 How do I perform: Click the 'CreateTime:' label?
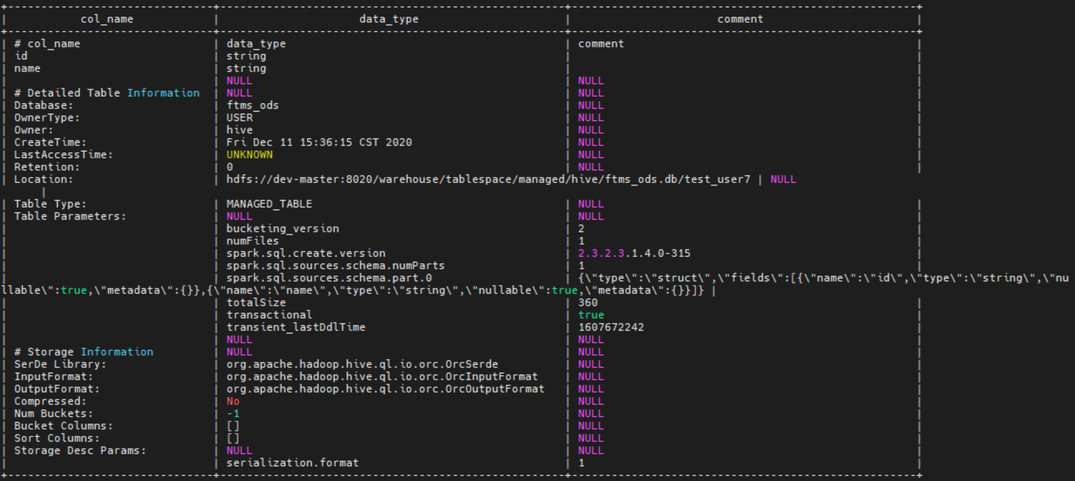pyautogui.click(x=50, y=142)
